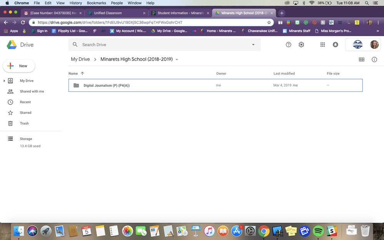Open a new browser tab

[282, 13]
